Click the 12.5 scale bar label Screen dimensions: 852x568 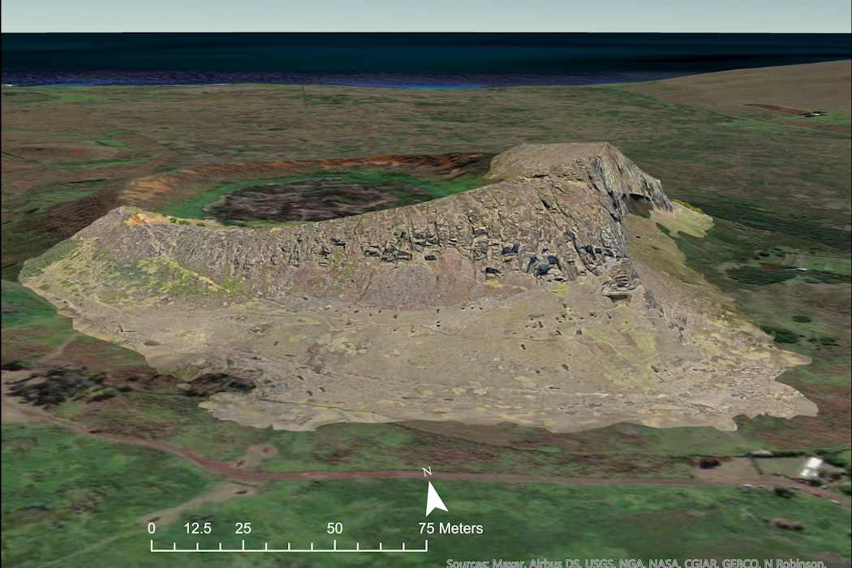pyautogui.click(x=197, y=528)
